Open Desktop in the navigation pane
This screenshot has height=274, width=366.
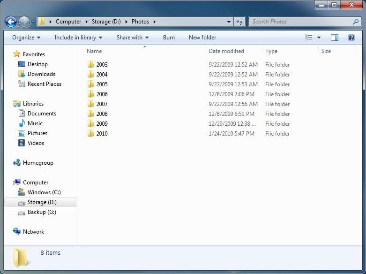tap(37, 64)
